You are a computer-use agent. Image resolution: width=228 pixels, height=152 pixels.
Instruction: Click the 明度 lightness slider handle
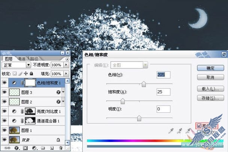tap(139, 118)
